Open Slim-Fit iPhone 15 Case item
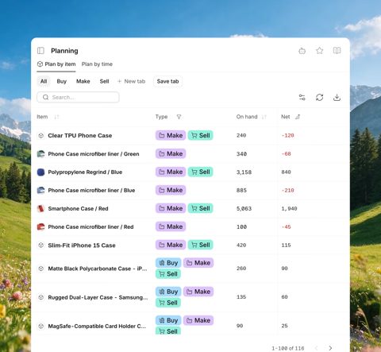Viewport: 381px width, 352px height. pyautogui.click(x=82, y=246)
